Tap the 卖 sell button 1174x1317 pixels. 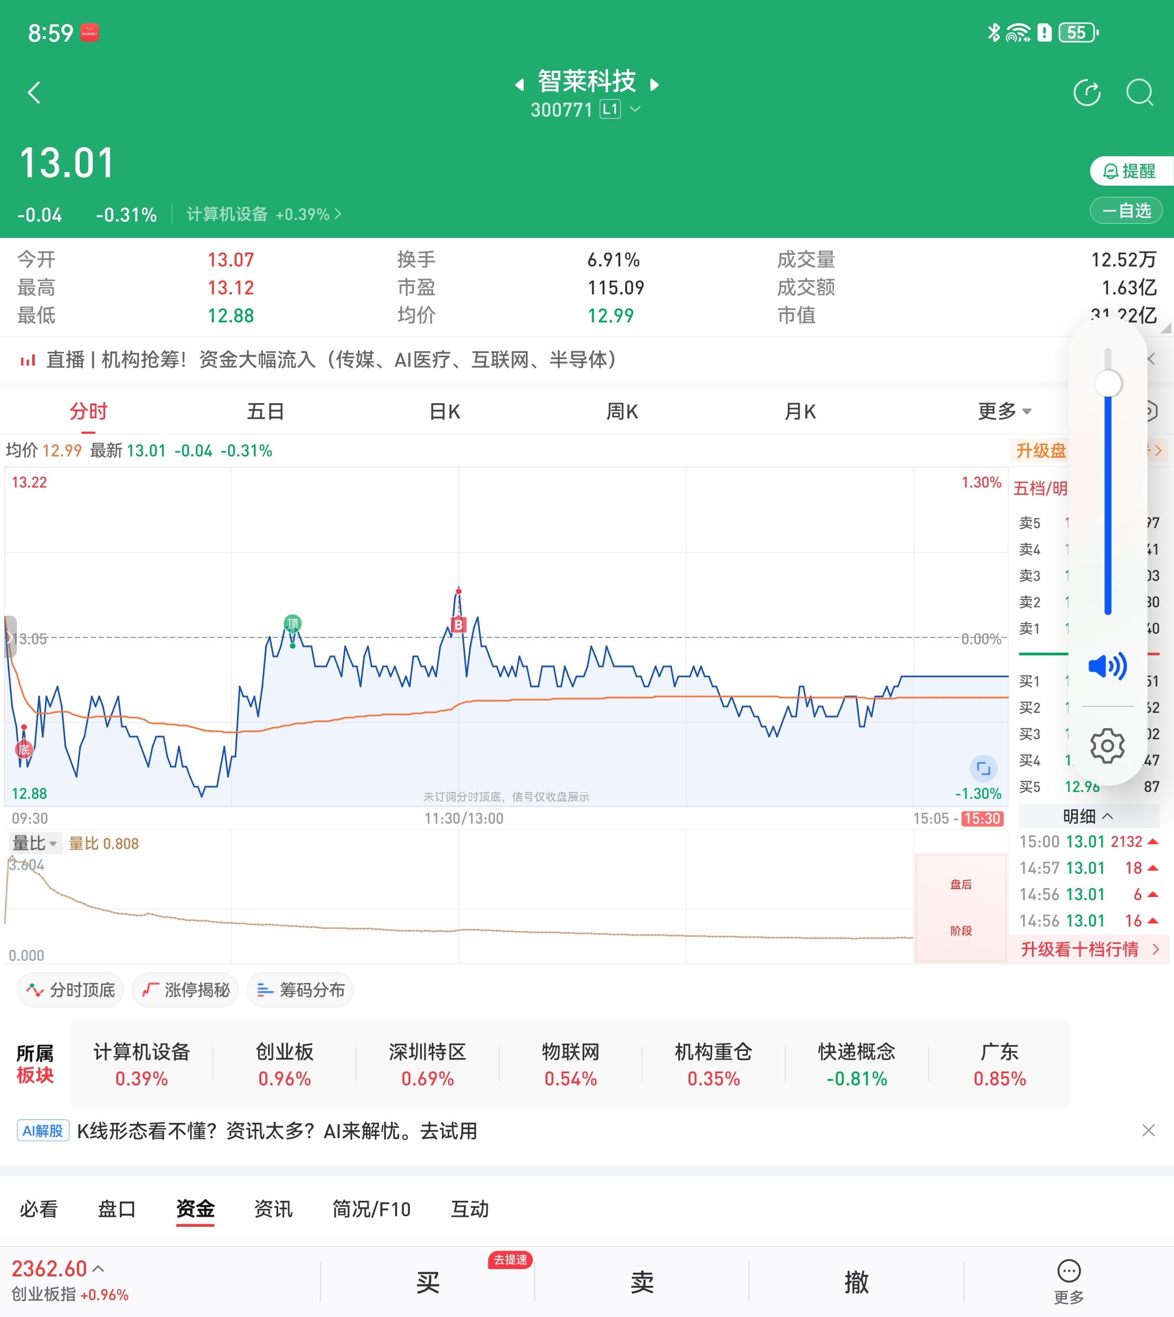click(642, 1282)
